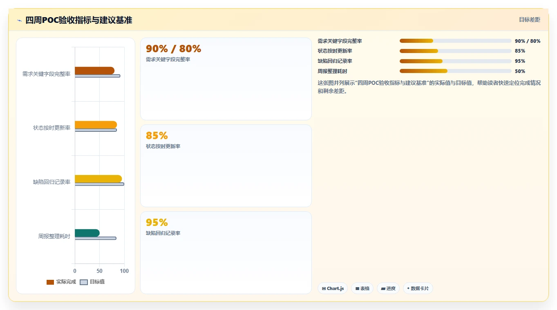
Task: Click the card caption 缺陷回归记录率
Action: pyautogui.click(x=163, y=233)
